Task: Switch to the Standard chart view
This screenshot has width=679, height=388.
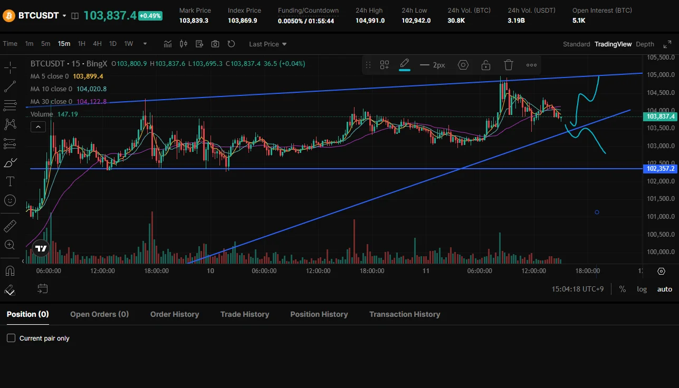Action: pos(577,44)
